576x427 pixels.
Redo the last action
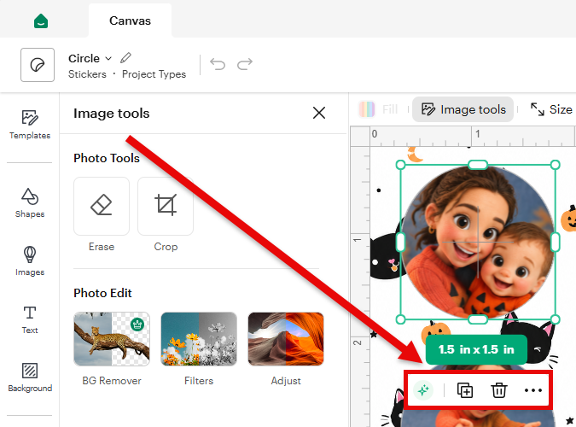(245, 64)
